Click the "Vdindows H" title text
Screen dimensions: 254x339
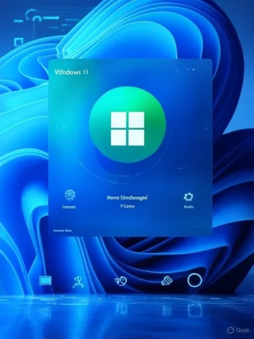(x=71, y=72)
